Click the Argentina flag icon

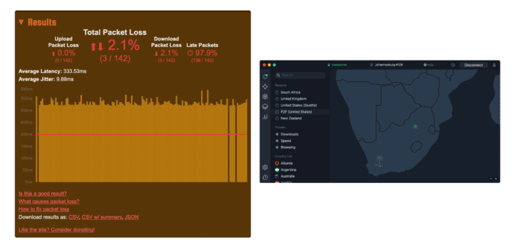[277, 170]
